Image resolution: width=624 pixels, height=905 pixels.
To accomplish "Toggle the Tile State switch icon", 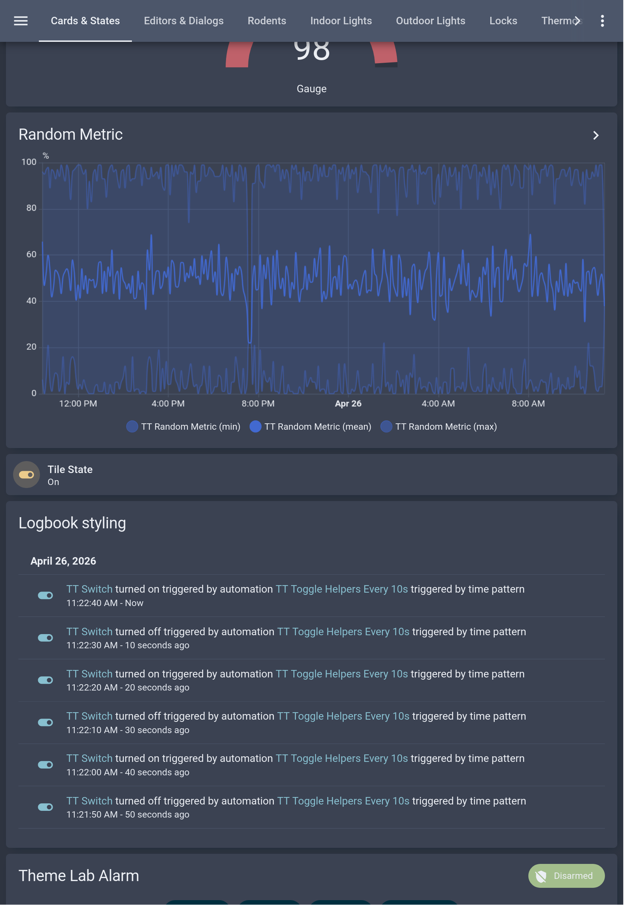I will coord(27,475).
